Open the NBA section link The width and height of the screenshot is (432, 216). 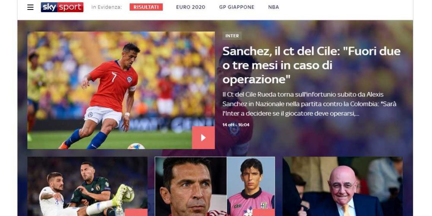pos(273,7)
